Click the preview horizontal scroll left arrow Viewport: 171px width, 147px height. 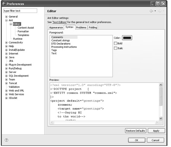click(x=52, y=122)
